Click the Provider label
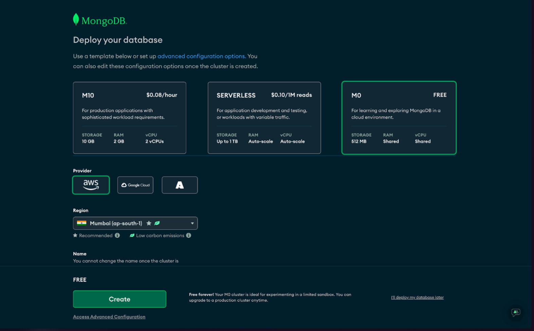The width and height of the screenshot is (534, 331). (82, 171)
